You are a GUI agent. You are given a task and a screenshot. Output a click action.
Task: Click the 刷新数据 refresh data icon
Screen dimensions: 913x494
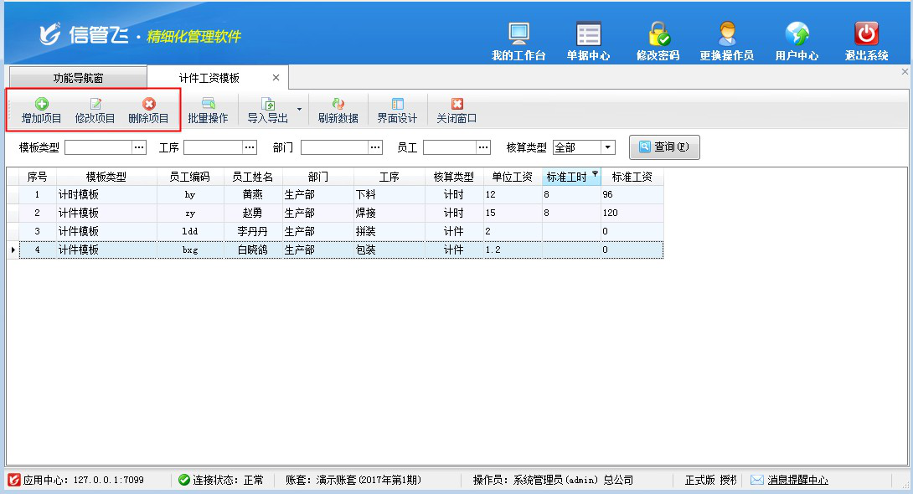338,104
